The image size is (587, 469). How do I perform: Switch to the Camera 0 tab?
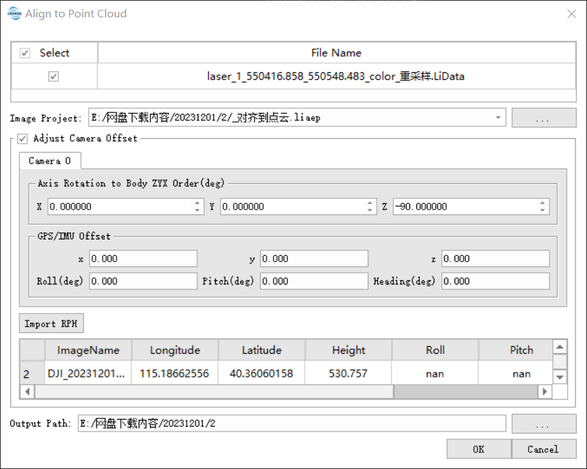pyautogui.click(x=49, y=161)
